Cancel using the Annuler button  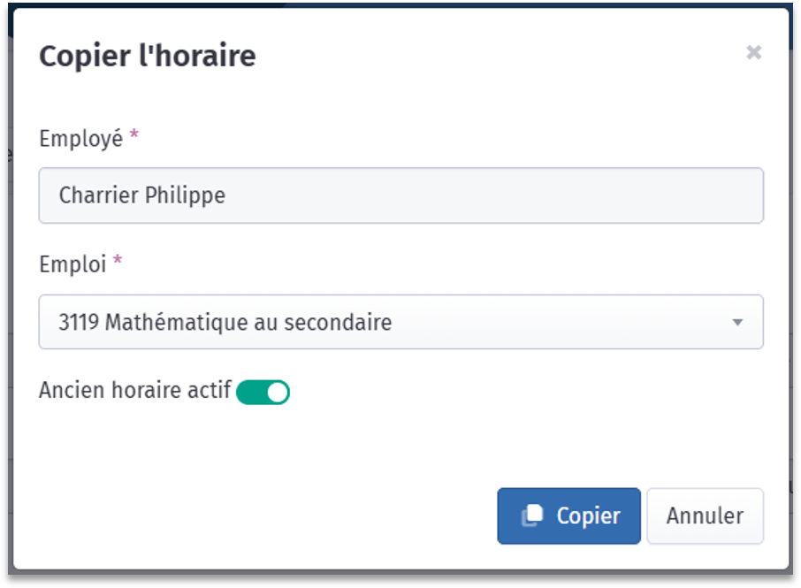pyautogui.click(x=705, y=515)
